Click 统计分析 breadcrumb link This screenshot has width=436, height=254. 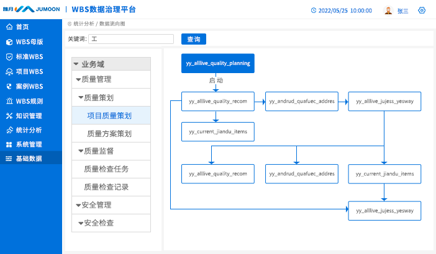pyautogui.click(x=84, y=24)
